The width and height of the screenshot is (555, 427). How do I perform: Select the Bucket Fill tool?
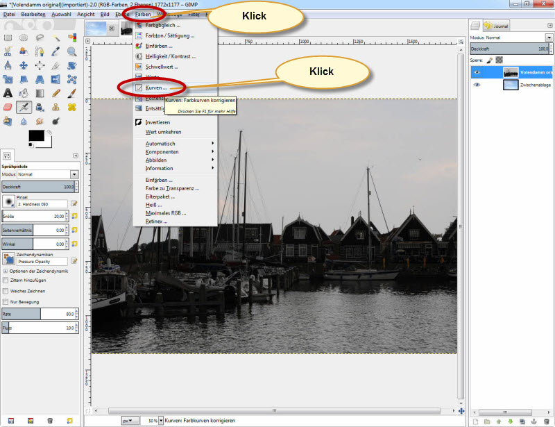pos(24,93)
